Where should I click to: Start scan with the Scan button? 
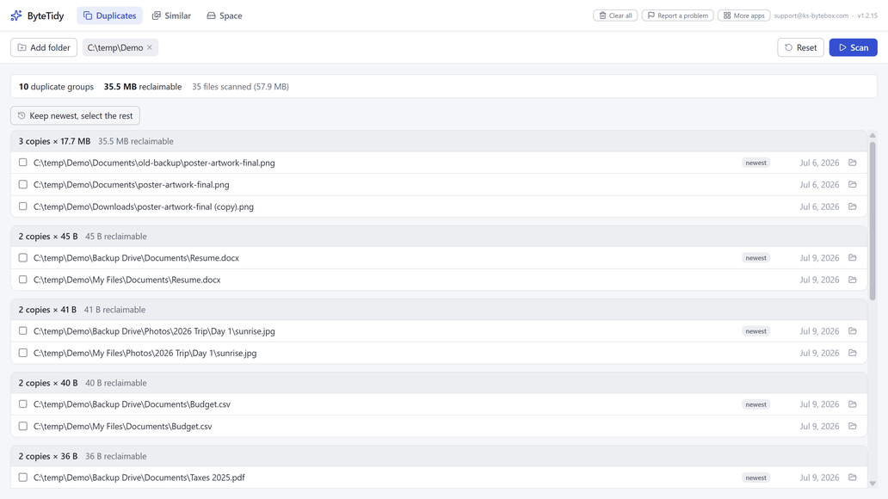tap(853, 47)
